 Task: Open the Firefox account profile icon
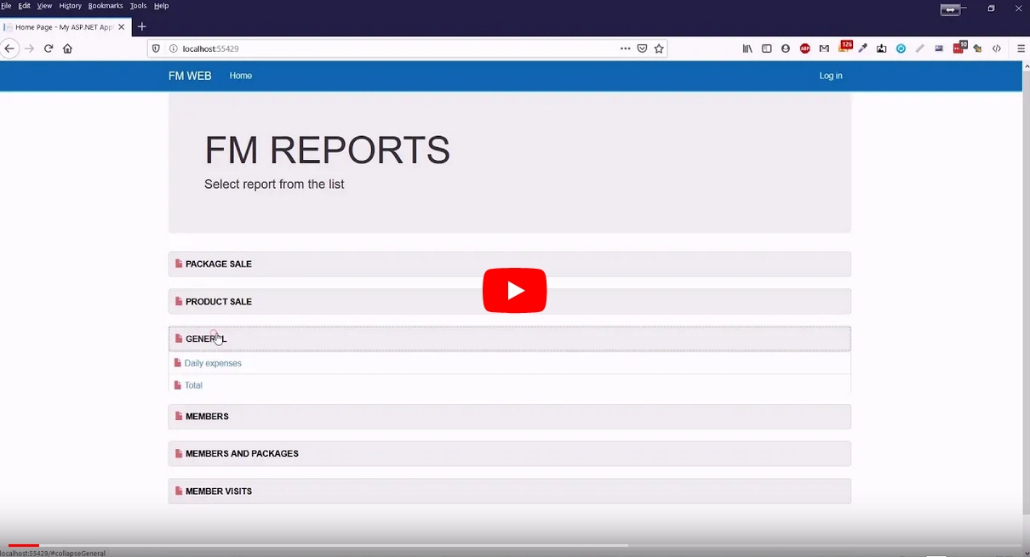(785, 48)
